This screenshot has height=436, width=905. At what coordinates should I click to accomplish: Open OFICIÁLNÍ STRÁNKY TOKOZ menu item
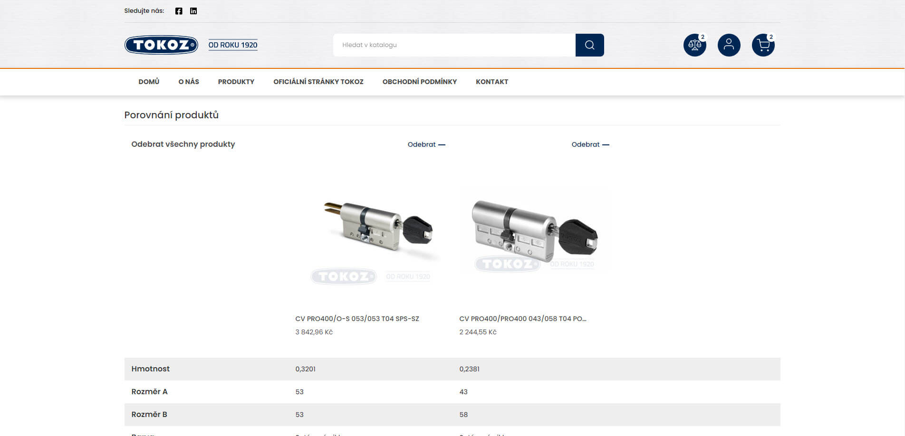coord(318,82)
